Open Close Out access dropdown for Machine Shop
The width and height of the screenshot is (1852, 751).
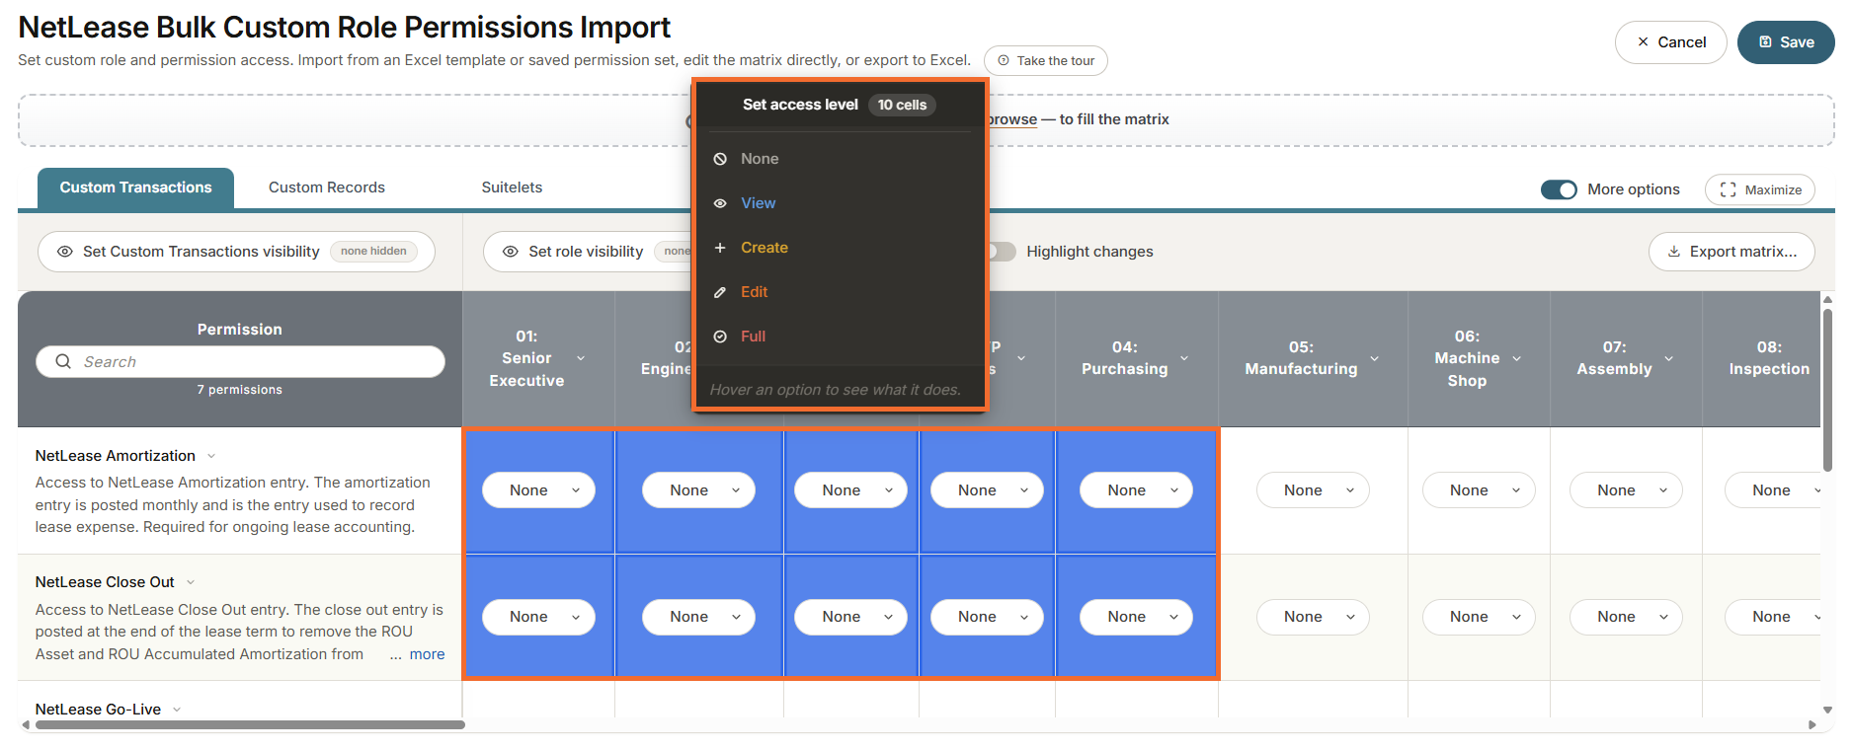[1479, 617]
